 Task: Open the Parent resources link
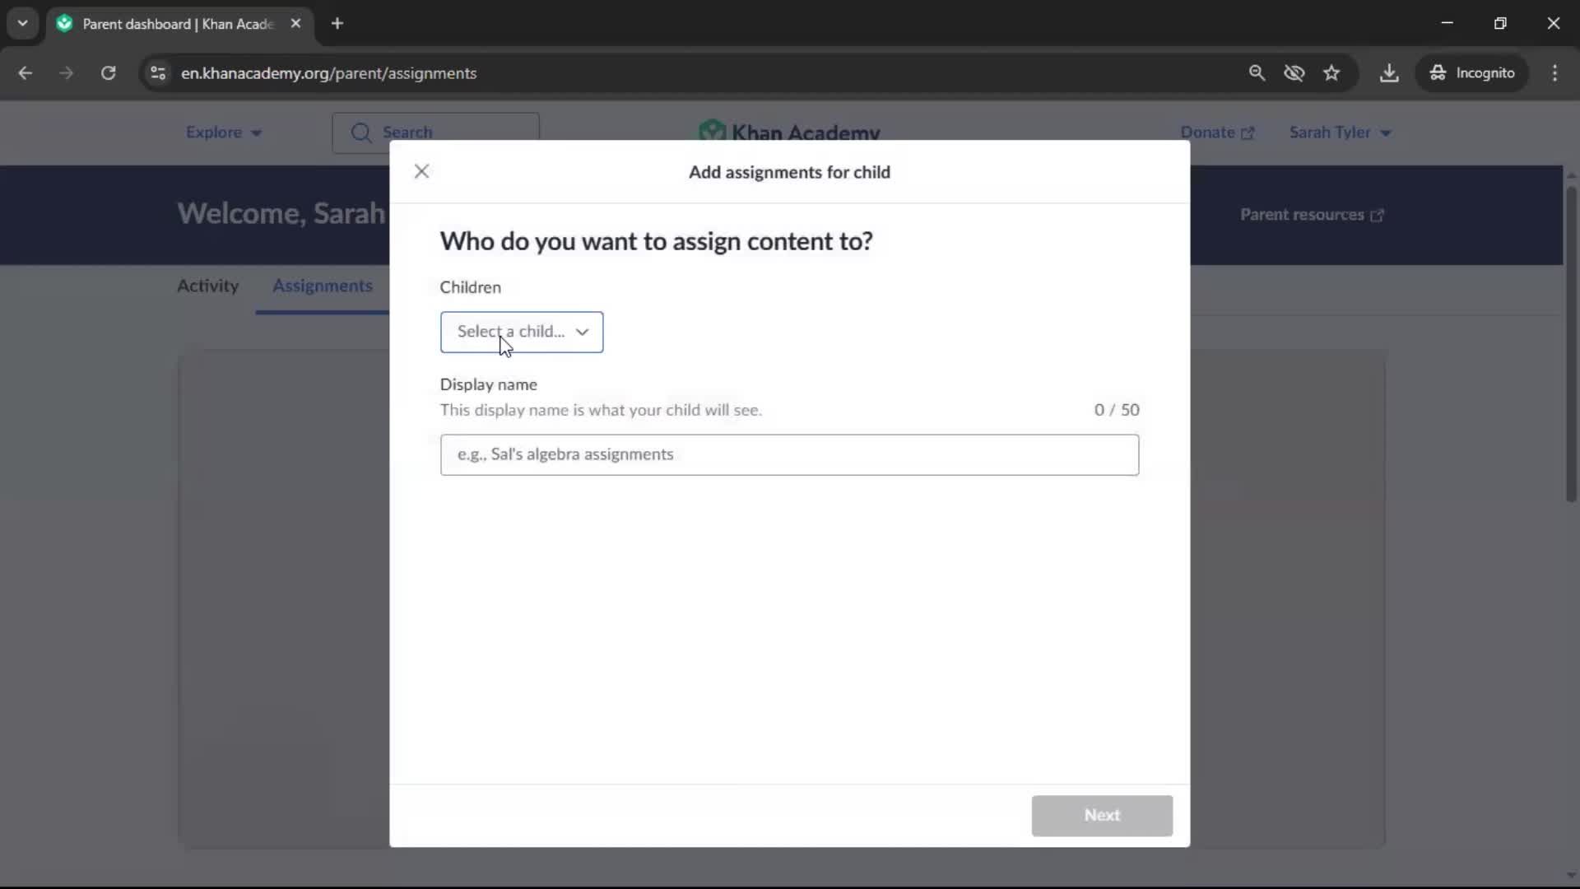click(x=1312, y=215)
